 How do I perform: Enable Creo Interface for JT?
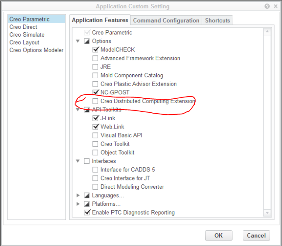[95, 178]
